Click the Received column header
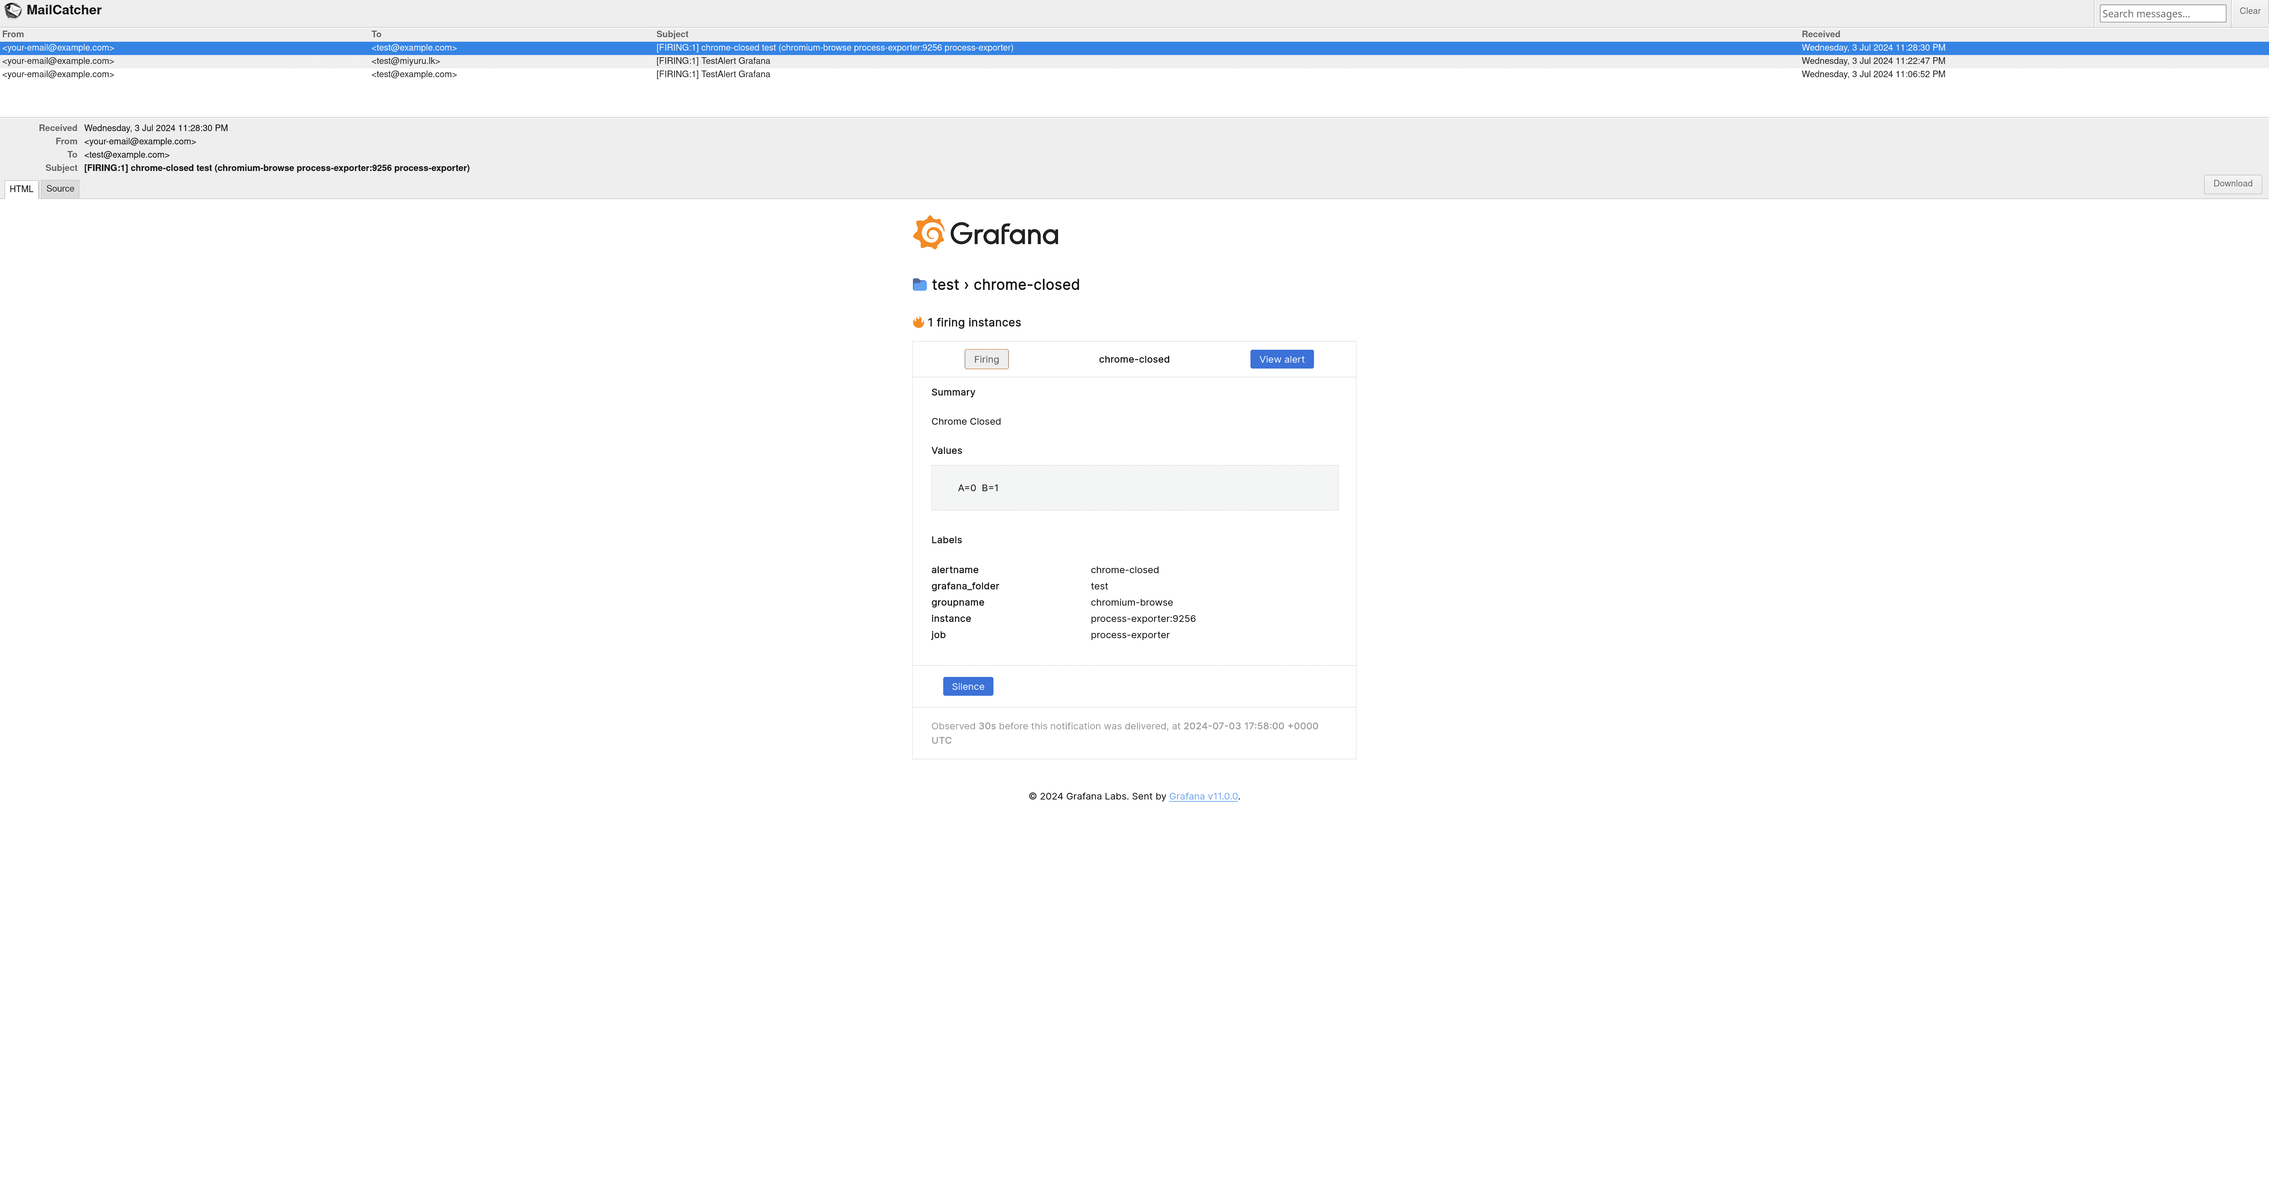Viewport: 2269px width, 1181px height. tap(1820, 34)
